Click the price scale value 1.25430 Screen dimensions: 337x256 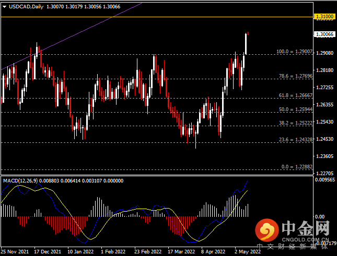(x=325, y=122)
